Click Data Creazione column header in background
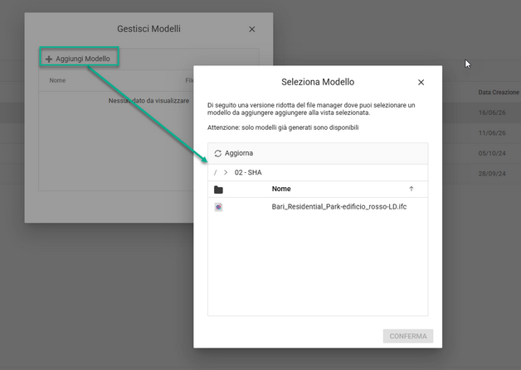 [499, 92]
